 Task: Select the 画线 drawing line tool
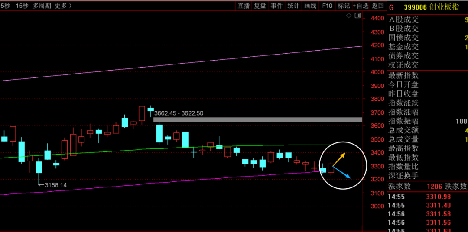(x=310, y=6)
